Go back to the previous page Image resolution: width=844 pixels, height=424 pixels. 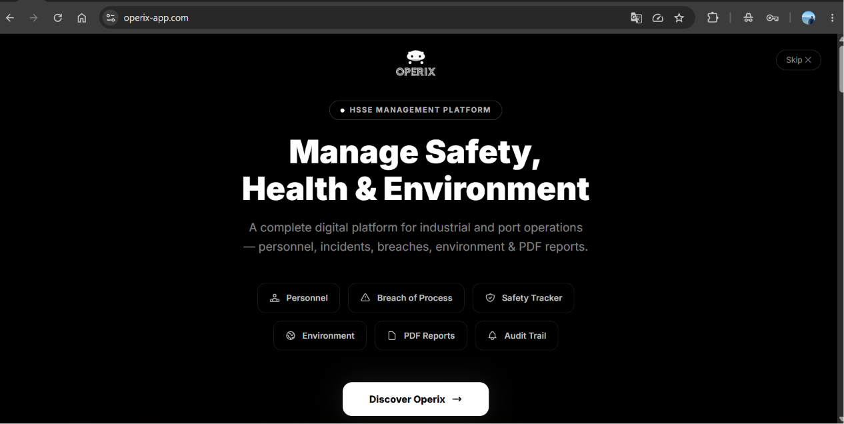10,18
